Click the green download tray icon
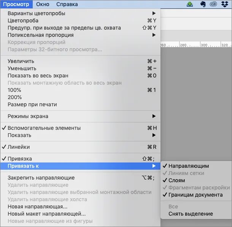This screenshot has height=227, width=232. pyautogui.click(x=190, y=4)
